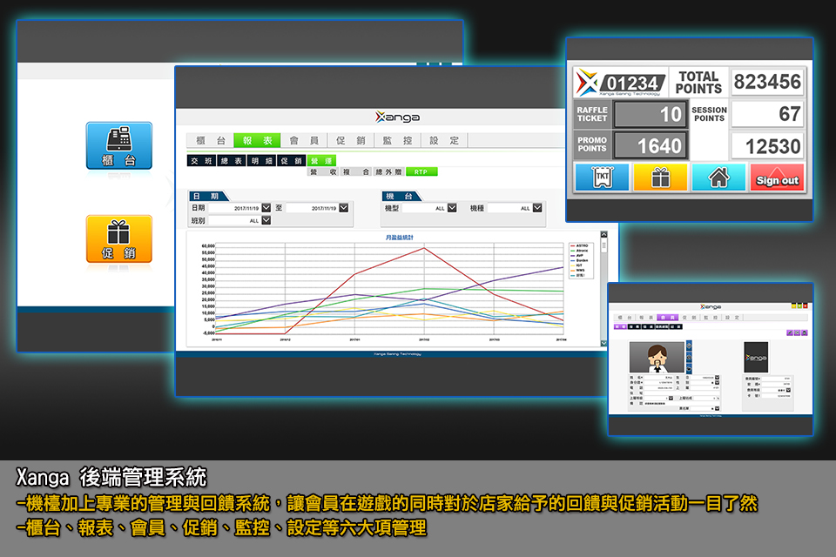The image size is (836, 557).
Task: Open the orange 促銷 gift icon in the launcher window
Action: click(119, 238)
